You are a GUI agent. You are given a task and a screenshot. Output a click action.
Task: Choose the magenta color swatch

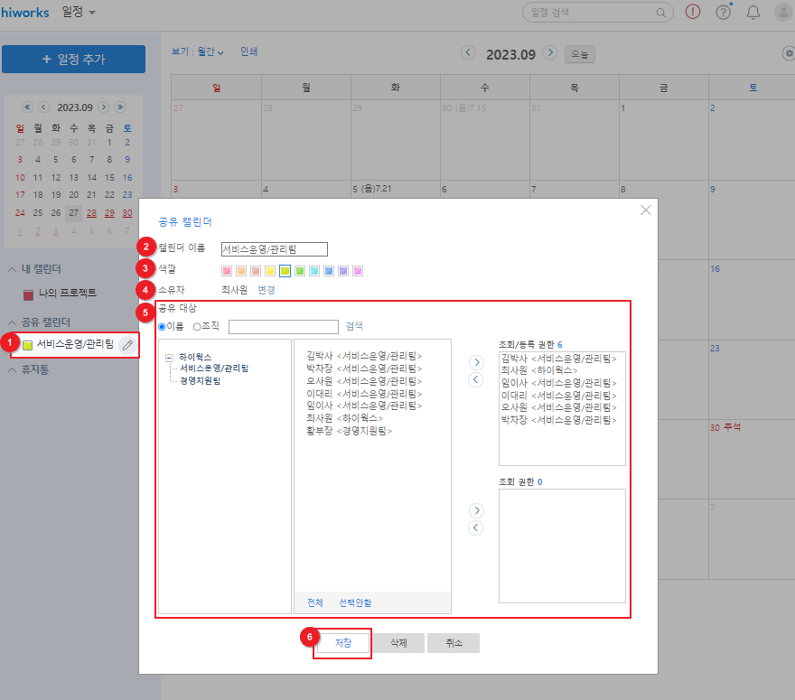point(358,271)
